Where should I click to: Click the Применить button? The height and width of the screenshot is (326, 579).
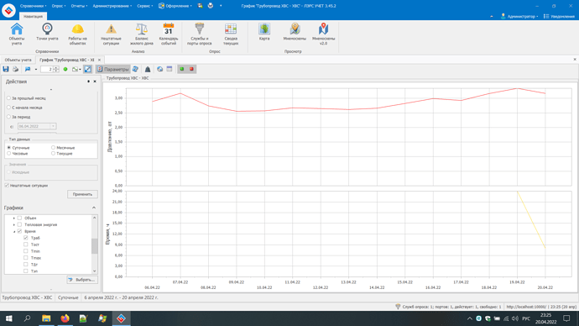point(82,194)
